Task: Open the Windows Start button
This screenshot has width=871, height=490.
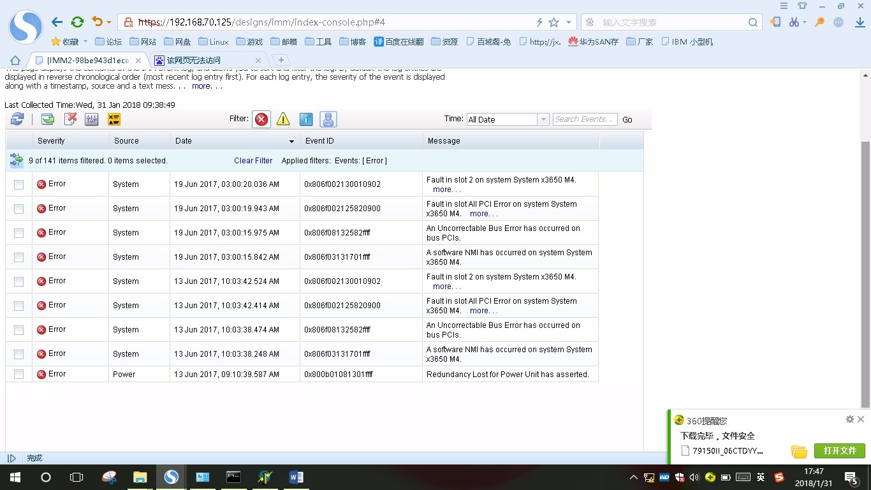Action: [x=15, y=477]
